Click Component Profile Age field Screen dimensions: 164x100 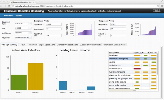coord(118,29)
